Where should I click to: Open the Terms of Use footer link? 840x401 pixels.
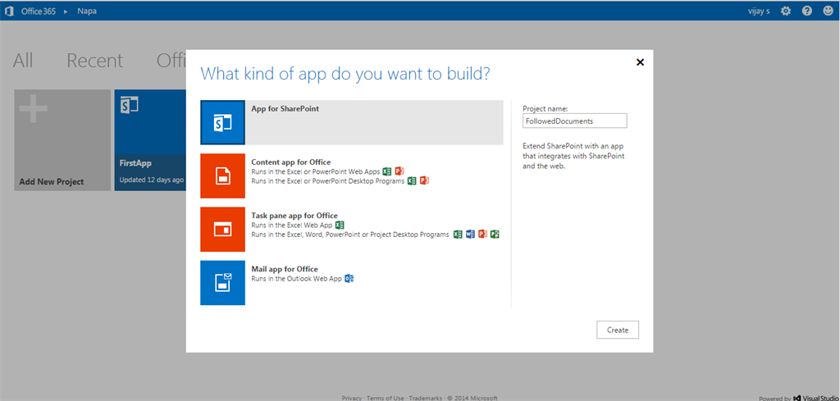[x=386, y=398]
